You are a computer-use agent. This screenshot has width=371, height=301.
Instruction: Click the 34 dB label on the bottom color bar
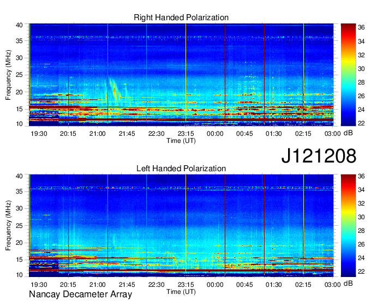[361, 190]
